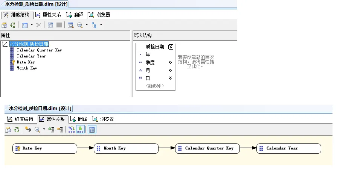Select Calendar Year in attributes list
Image resolution: width=337 pixels, height=169 pixels.
(31, 56)
